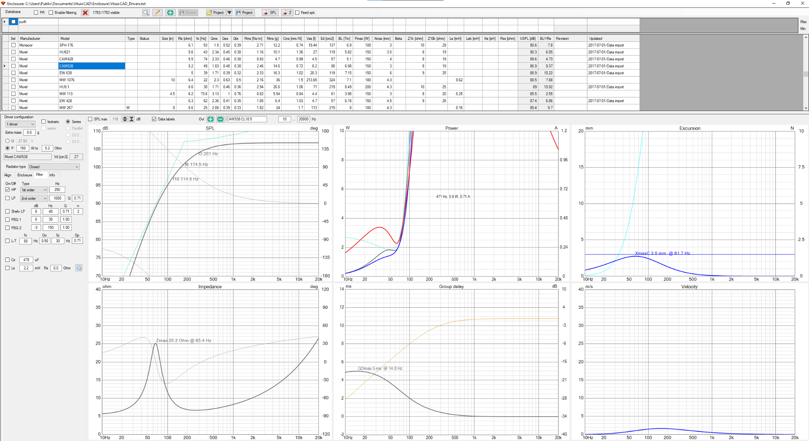Switch to the Info tab
This screenshot has width=809, height=441.
pos(52,175)
